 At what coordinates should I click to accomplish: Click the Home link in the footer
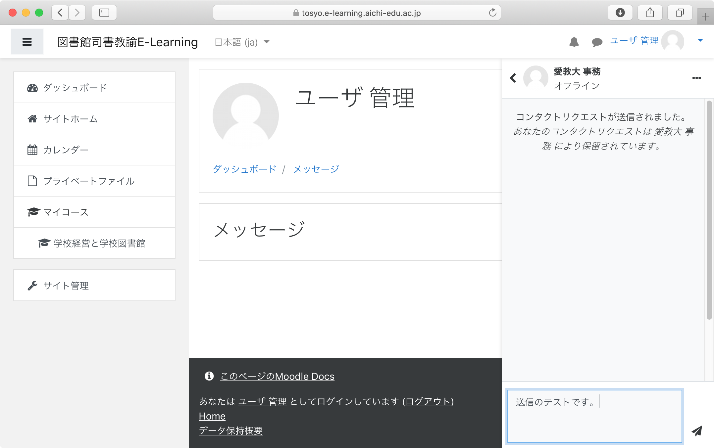click(212, 416)
